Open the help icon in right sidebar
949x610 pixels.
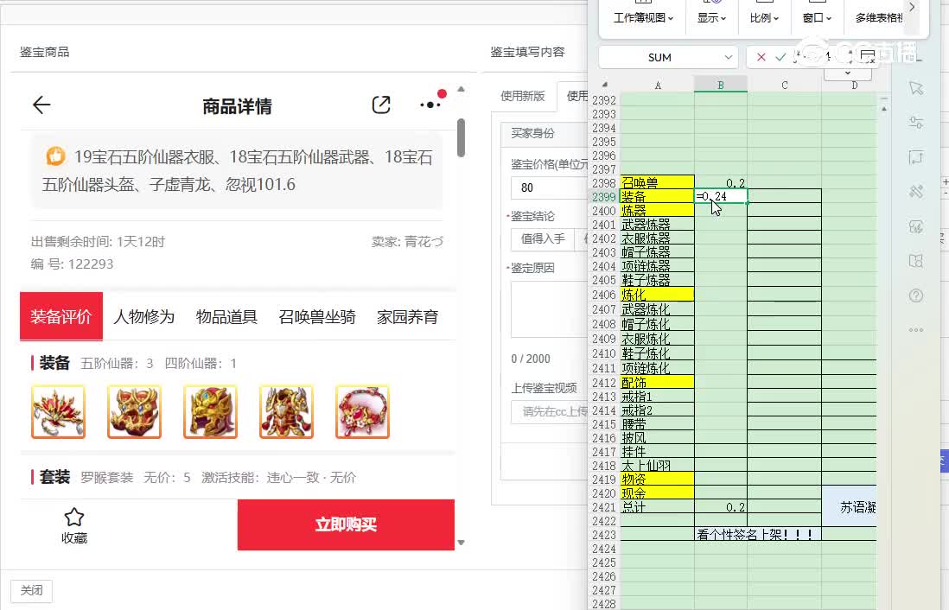click(916, 295)
